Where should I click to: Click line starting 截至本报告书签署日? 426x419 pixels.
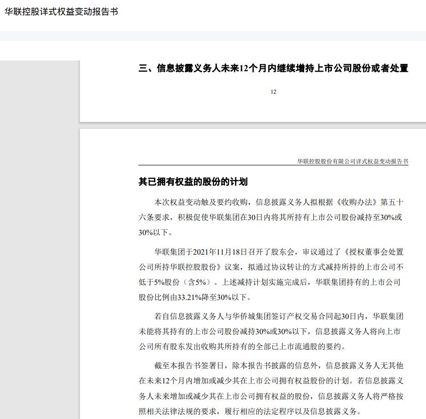tap(279, 365)
